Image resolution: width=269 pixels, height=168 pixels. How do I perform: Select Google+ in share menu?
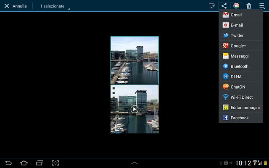pyautogui.click(x=241, y=46)
